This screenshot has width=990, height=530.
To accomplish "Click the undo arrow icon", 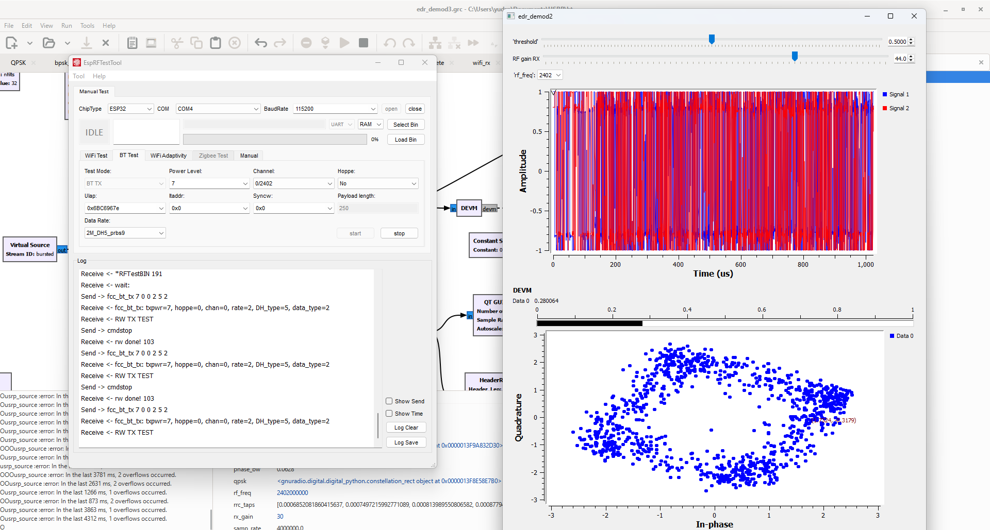I will [261, 43].
